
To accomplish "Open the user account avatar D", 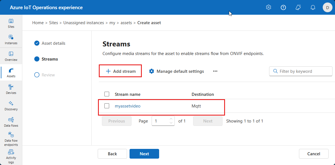I will pyautogui.click(x=327, y=7).
